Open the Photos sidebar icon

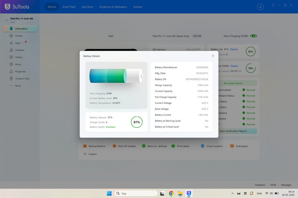[11, 36]
